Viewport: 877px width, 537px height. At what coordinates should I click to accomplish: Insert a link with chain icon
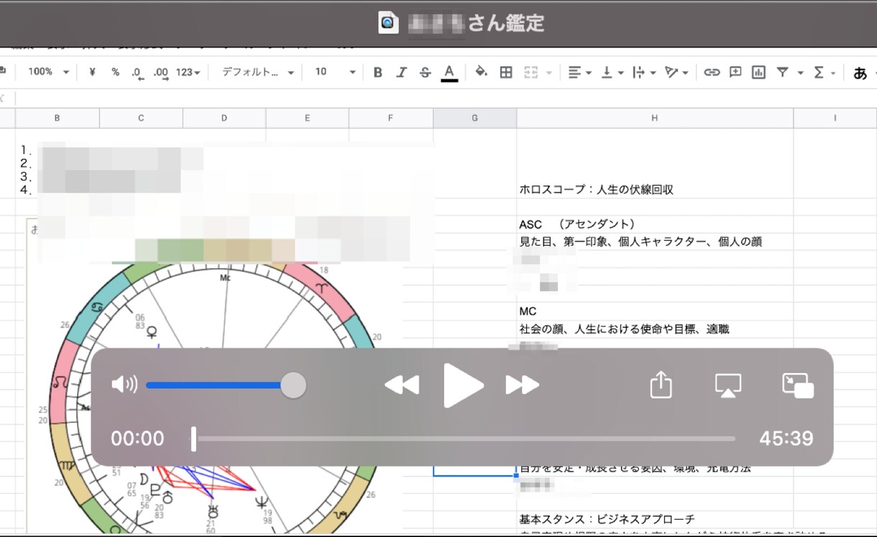[x=712, y=72]
